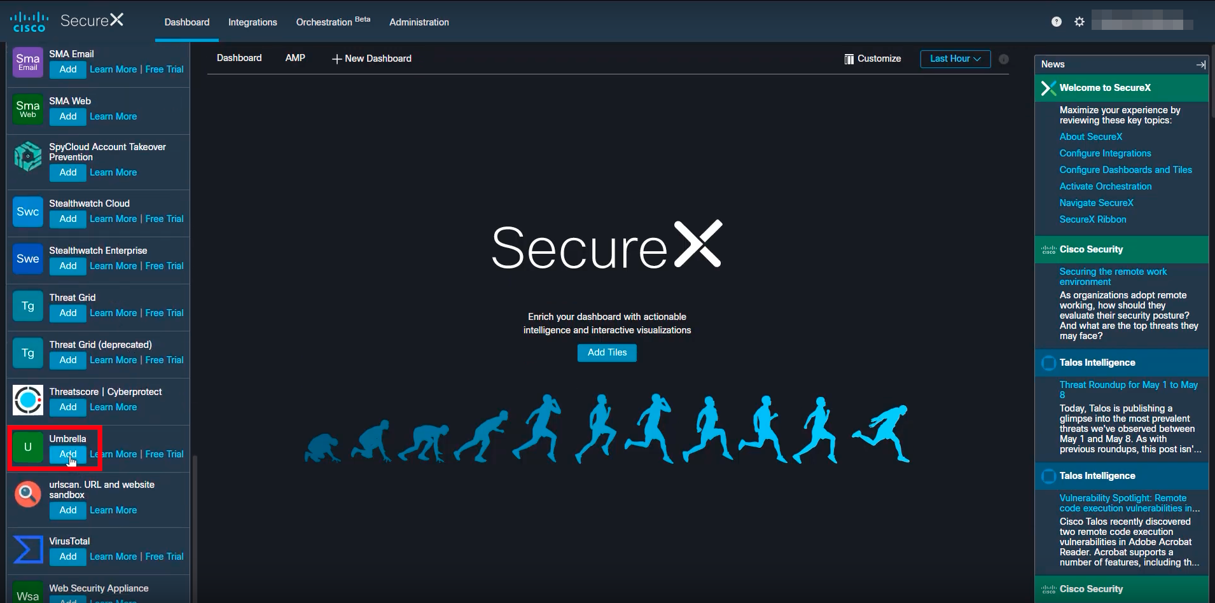
Task: Switch to the AMP dashboard tab
Action: pos(295,58)
